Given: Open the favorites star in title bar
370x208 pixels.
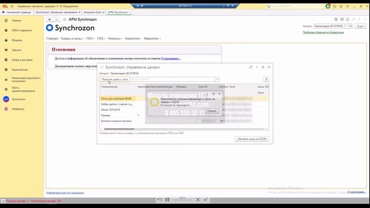Looking at the screenshot, I should 341,6.
